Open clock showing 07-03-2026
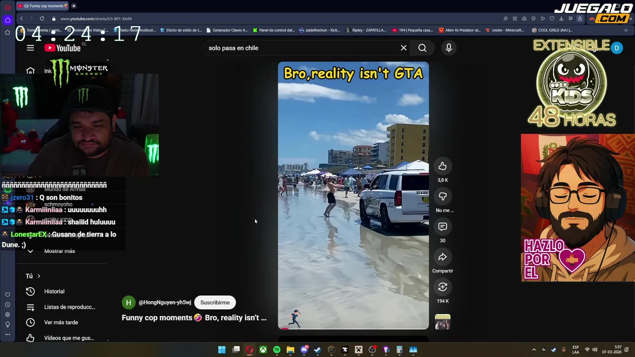 pos(612,350)
